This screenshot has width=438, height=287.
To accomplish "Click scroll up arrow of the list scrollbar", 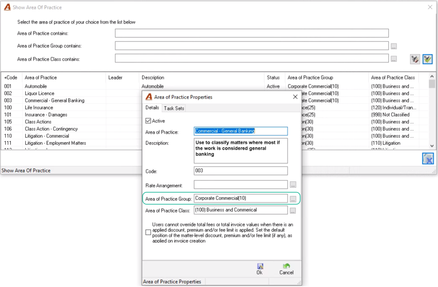I will [432, 77].
